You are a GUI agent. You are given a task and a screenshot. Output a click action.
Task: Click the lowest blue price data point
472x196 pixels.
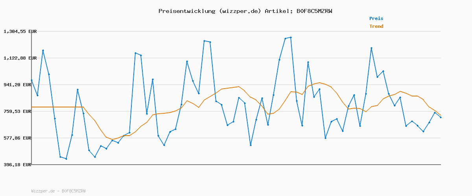click(66, 159)
